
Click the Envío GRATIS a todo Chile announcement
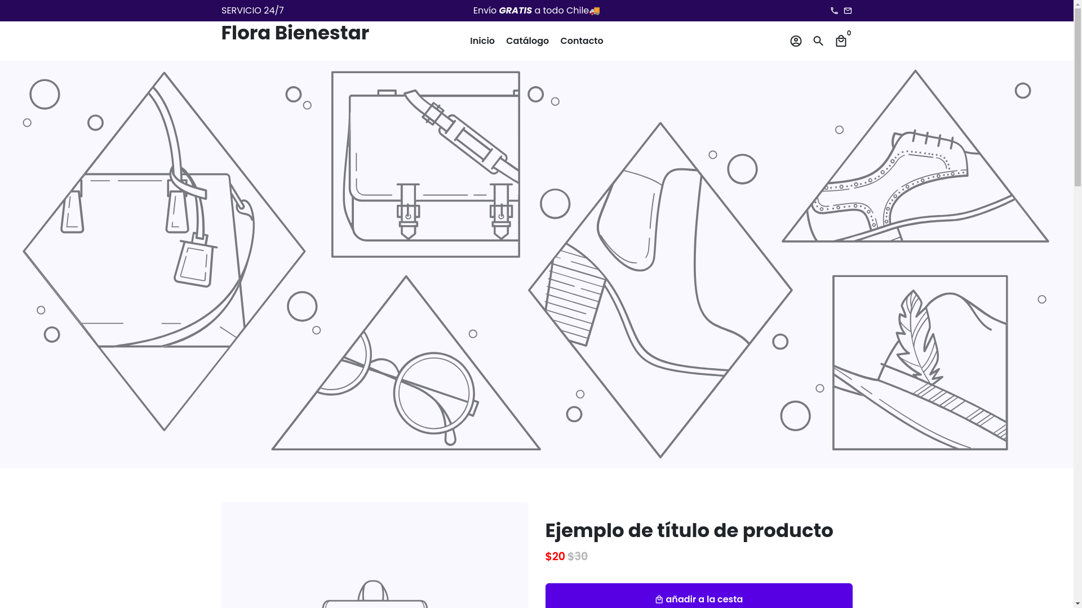[536, 11]
